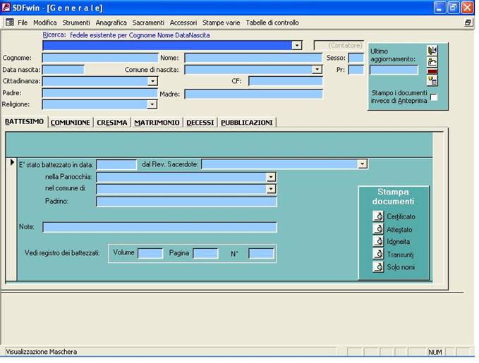Print the Solo nomi document via its icon
The height and width of the screenshot is (363, 479).
tap(378, 267)
